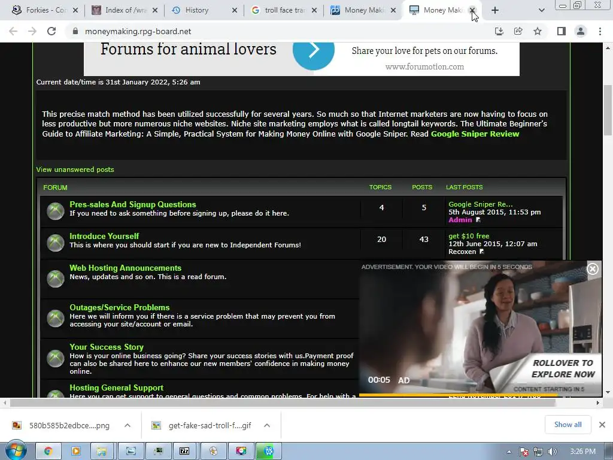Click the padlock site info icon
Viewport: 613px width, 460px height.
pos(75,31)
